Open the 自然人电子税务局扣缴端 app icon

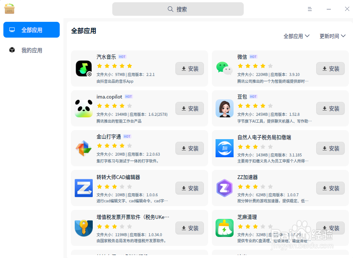224,148
